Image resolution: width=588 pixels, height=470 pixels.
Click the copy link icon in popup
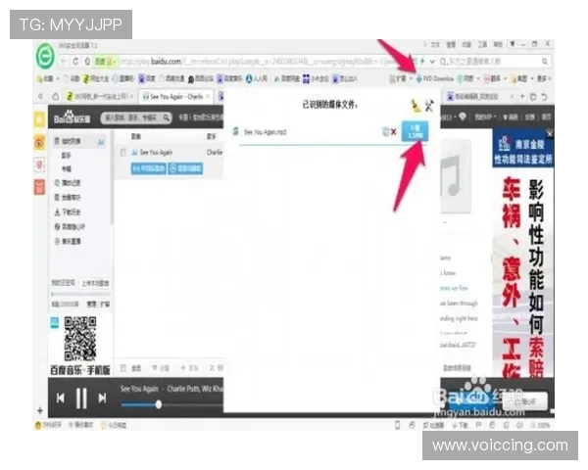click(x=385, y=131)
